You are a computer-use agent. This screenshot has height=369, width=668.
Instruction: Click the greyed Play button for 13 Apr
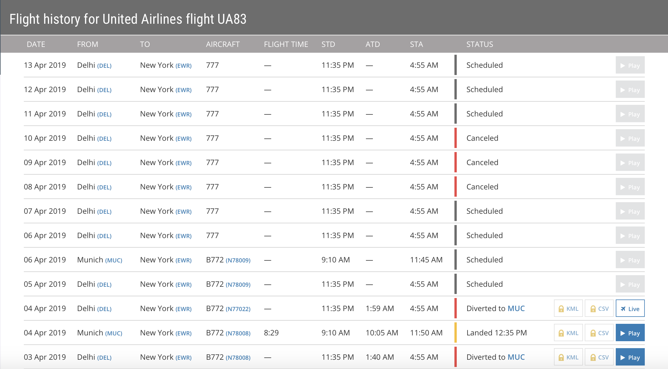point(630,65)
